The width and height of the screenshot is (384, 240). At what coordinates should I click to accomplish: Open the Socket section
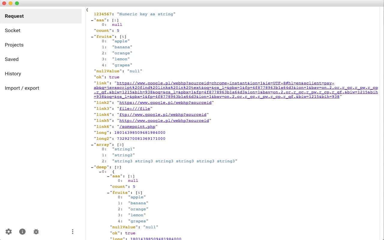click(x=41, y=31)
